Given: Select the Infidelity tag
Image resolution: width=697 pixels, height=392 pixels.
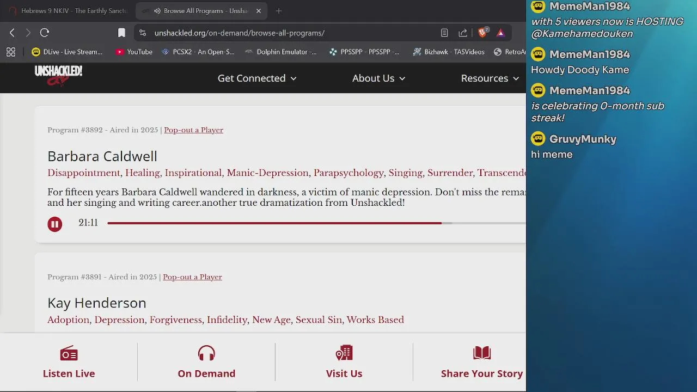Looking at the screenshot, I should 227,320.
